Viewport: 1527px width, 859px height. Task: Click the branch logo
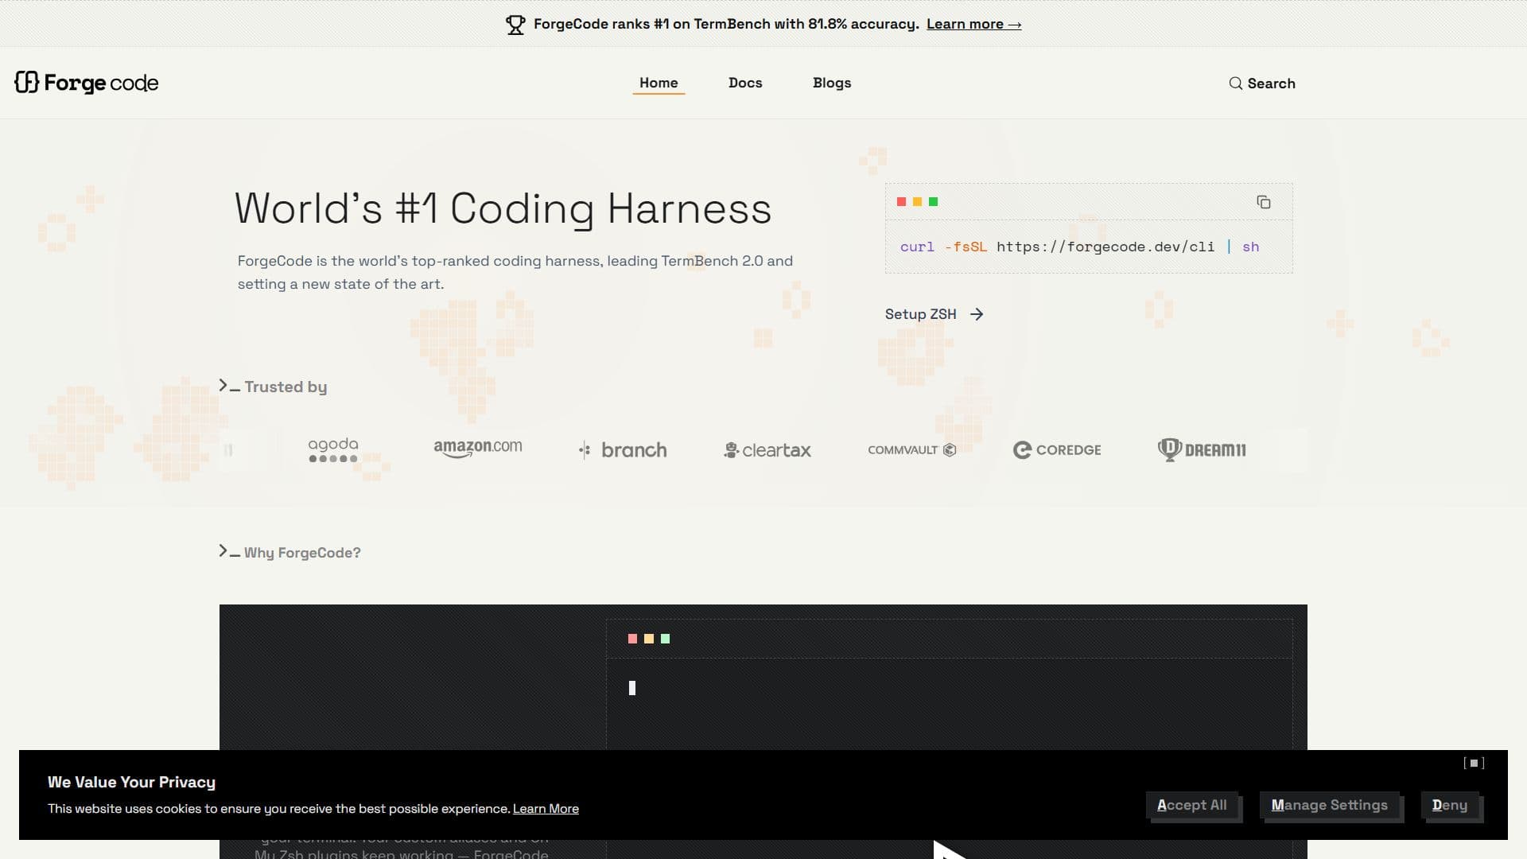[623, 450]
